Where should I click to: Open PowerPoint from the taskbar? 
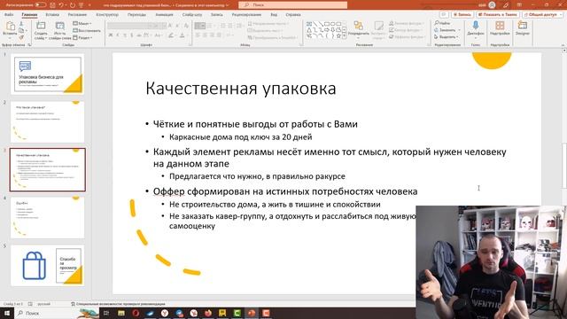pos(252,313)
